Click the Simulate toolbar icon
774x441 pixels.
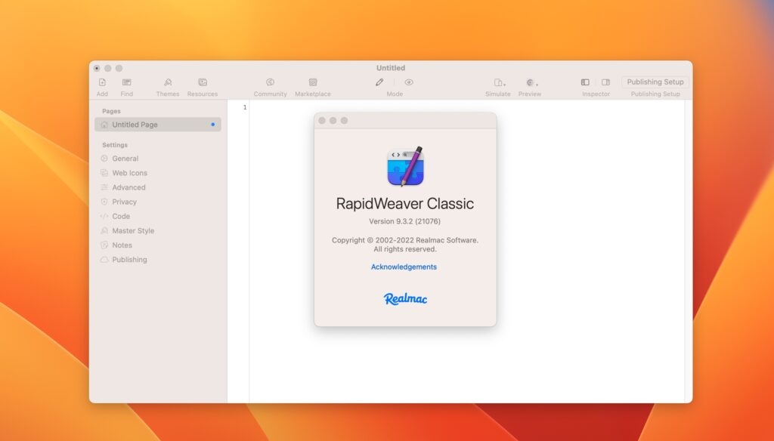[x=497, y=82]
